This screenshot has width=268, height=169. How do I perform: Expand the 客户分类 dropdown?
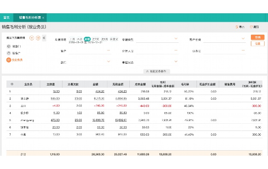[x=243, y=39]
